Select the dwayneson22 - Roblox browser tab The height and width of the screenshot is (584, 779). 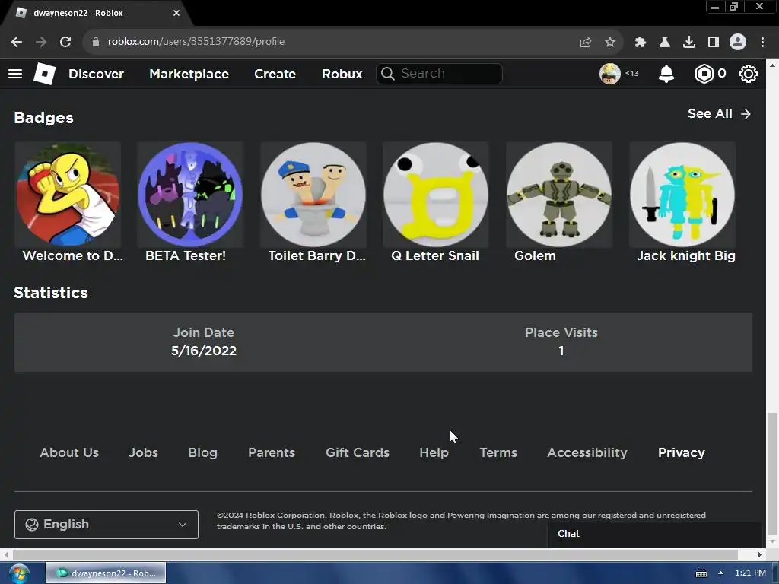click(97, 13)
